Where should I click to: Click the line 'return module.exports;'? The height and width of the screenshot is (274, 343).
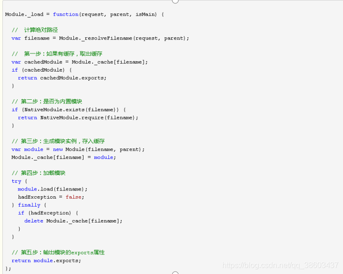[46, 261]
